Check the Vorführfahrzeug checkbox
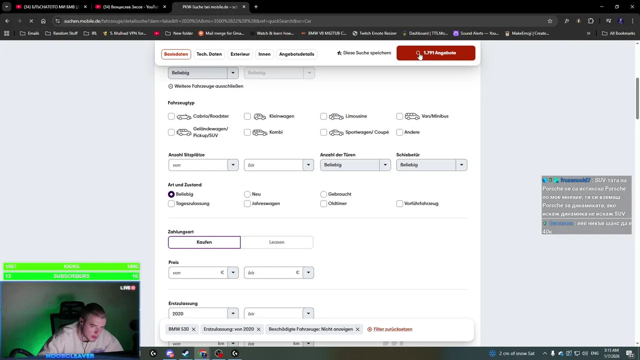Viewport: 640px width, 360px height. (x=399, y=203)
